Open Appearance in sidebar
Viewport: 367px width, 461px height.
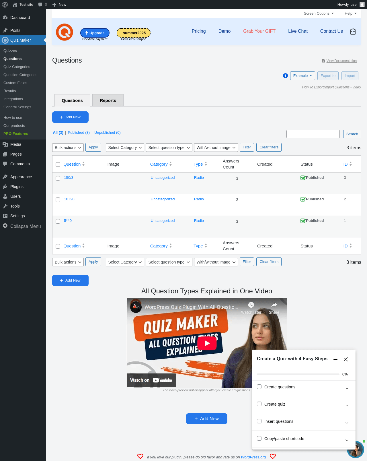click(x=23, y=177)
